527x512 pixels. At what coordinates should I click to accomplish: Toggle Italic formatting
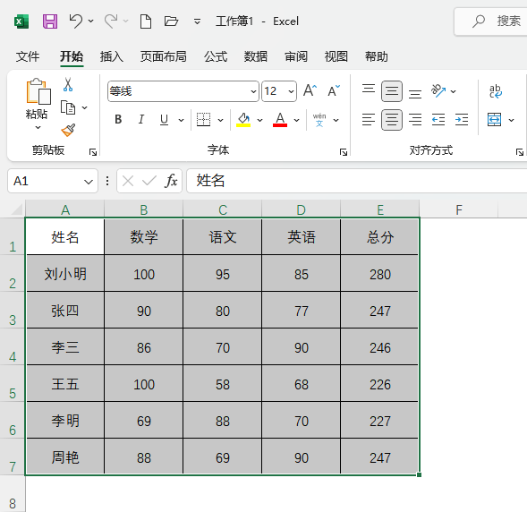point(141,119)
